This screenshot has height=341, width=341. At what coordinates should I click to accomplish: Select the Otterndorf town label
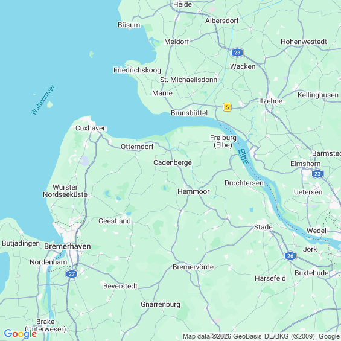pyautogui.click(x=137, y=147)
